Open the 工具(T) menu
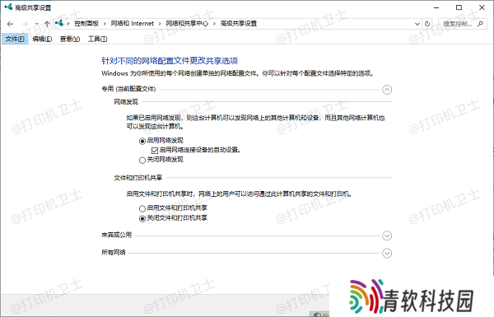This screenshot has width=494, height=317. [98, 39]
